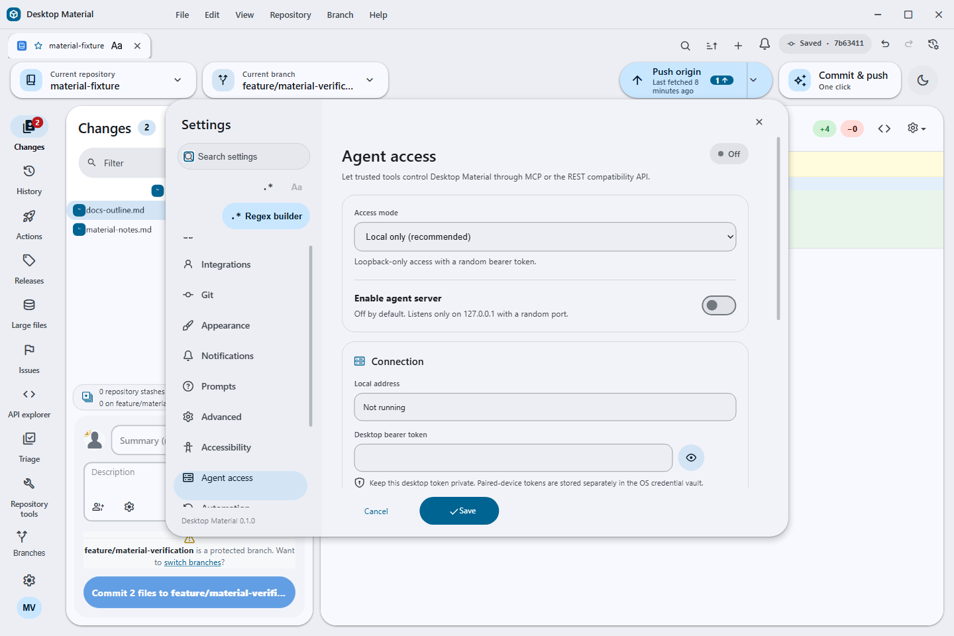Open the Repository menu
This screenshot has width=954, height=636.
290,15
